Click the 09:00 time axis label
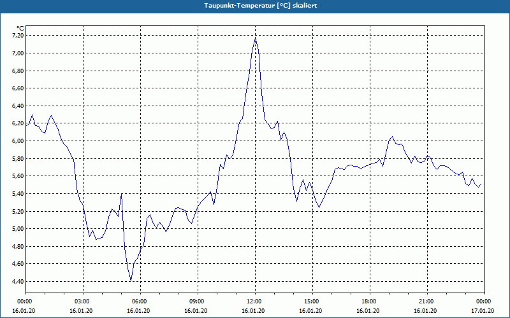 point(198,301)
